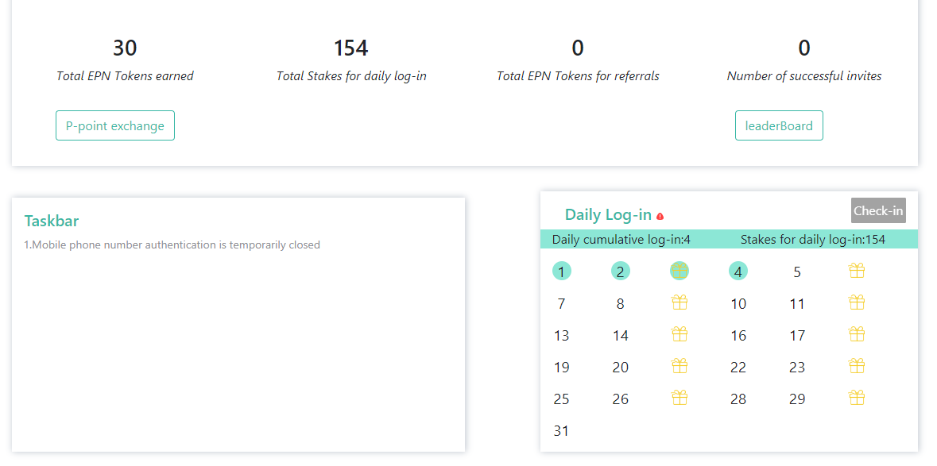Click the 154 Total Stakes figure
Screen dimensions: 937x466
tap(350, 48)
